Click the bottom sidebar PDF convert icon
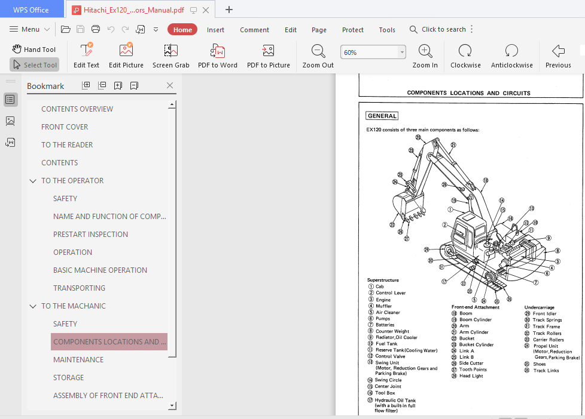The image size is (585, 419). coord(10,142)
